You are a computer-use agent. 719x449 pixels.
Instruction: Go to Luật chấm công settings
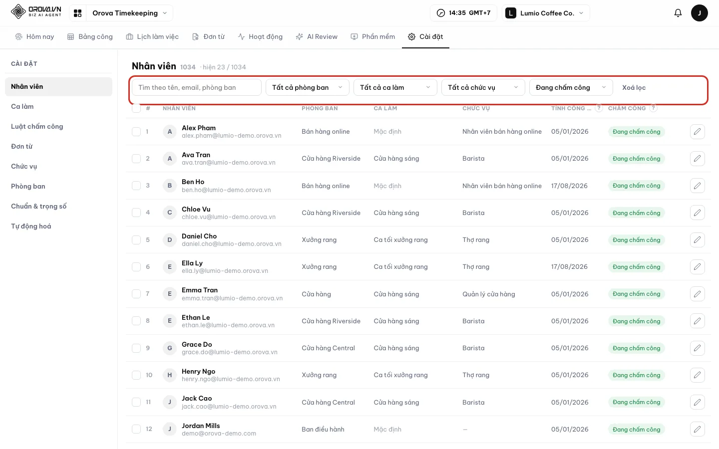tap(58, 126)
